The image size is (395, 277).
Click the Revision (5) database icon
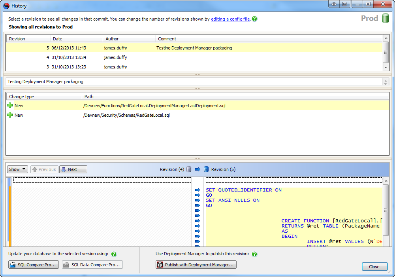click(x=206, y=169)
